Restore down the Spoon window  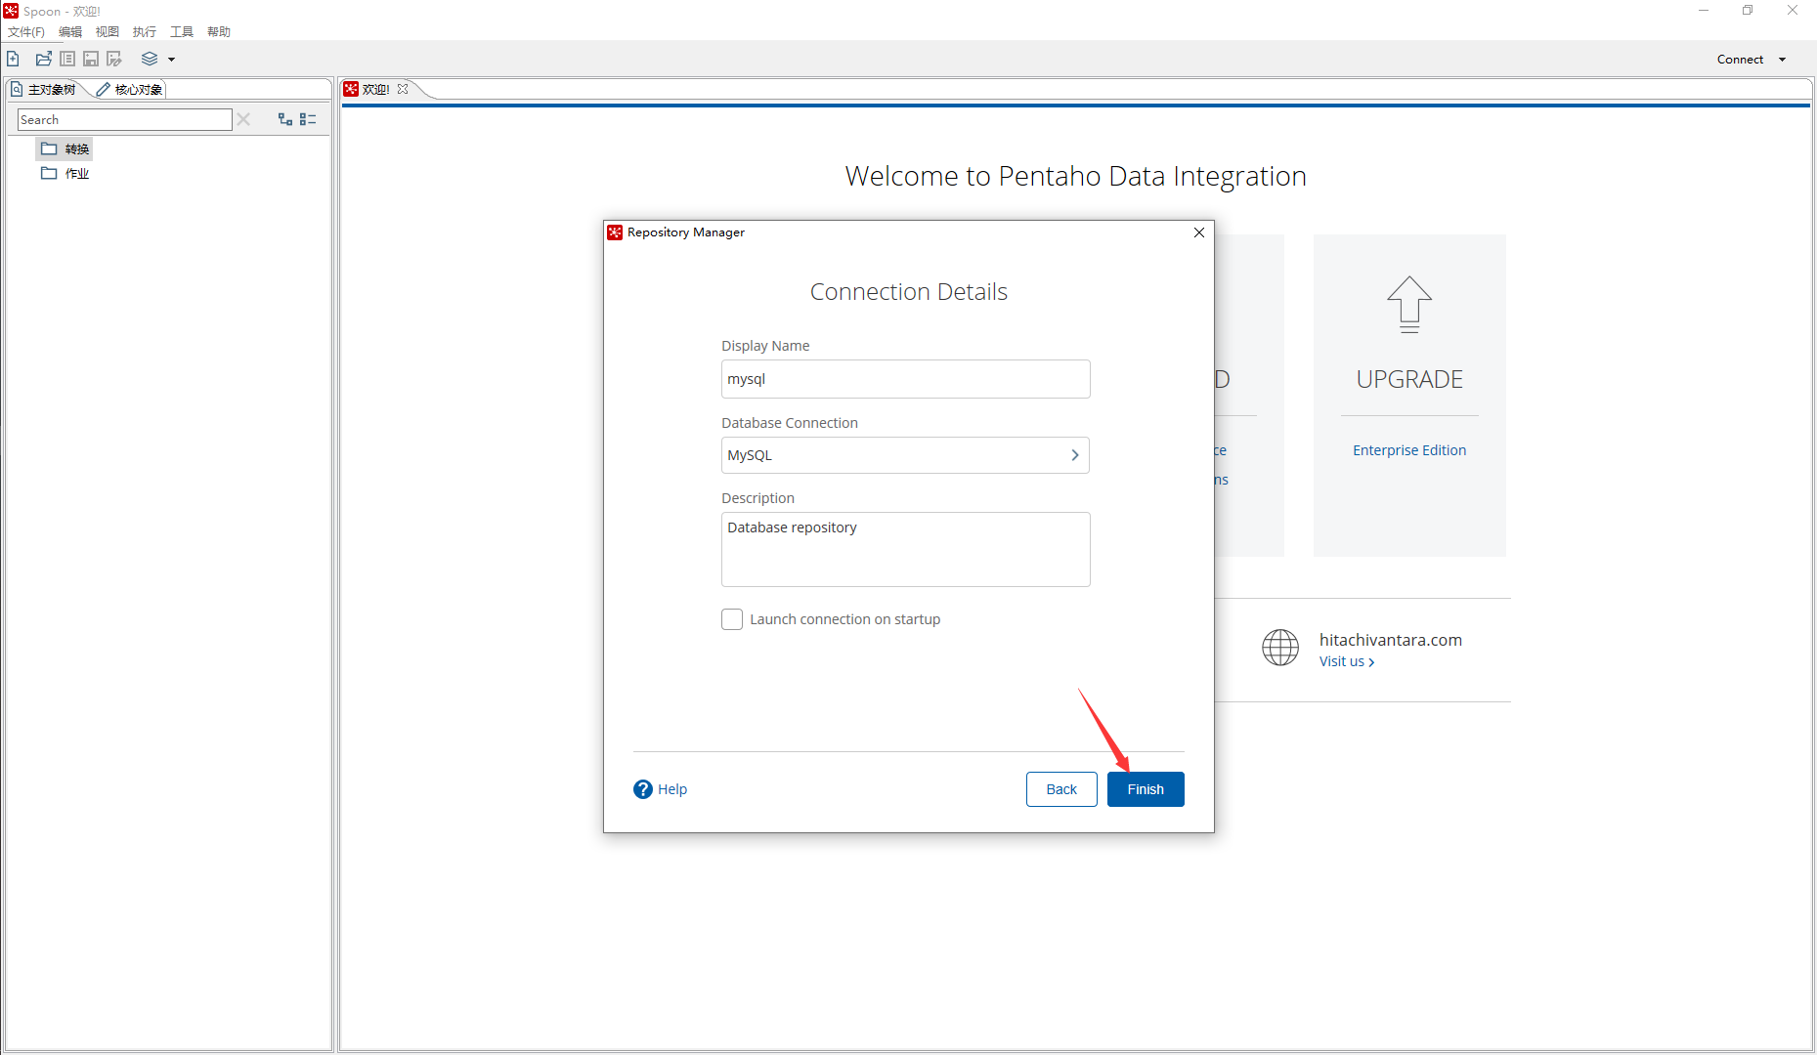click(1748, 11)
